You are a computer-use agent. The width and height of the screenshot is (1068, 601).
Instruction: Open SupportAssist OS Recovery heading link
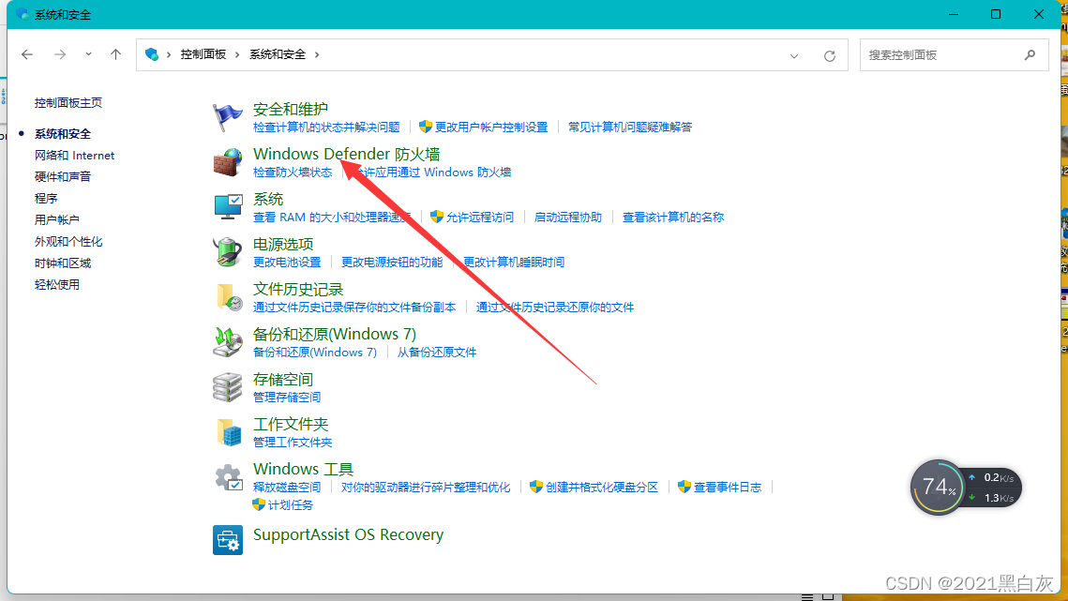(x=348, y=535)
